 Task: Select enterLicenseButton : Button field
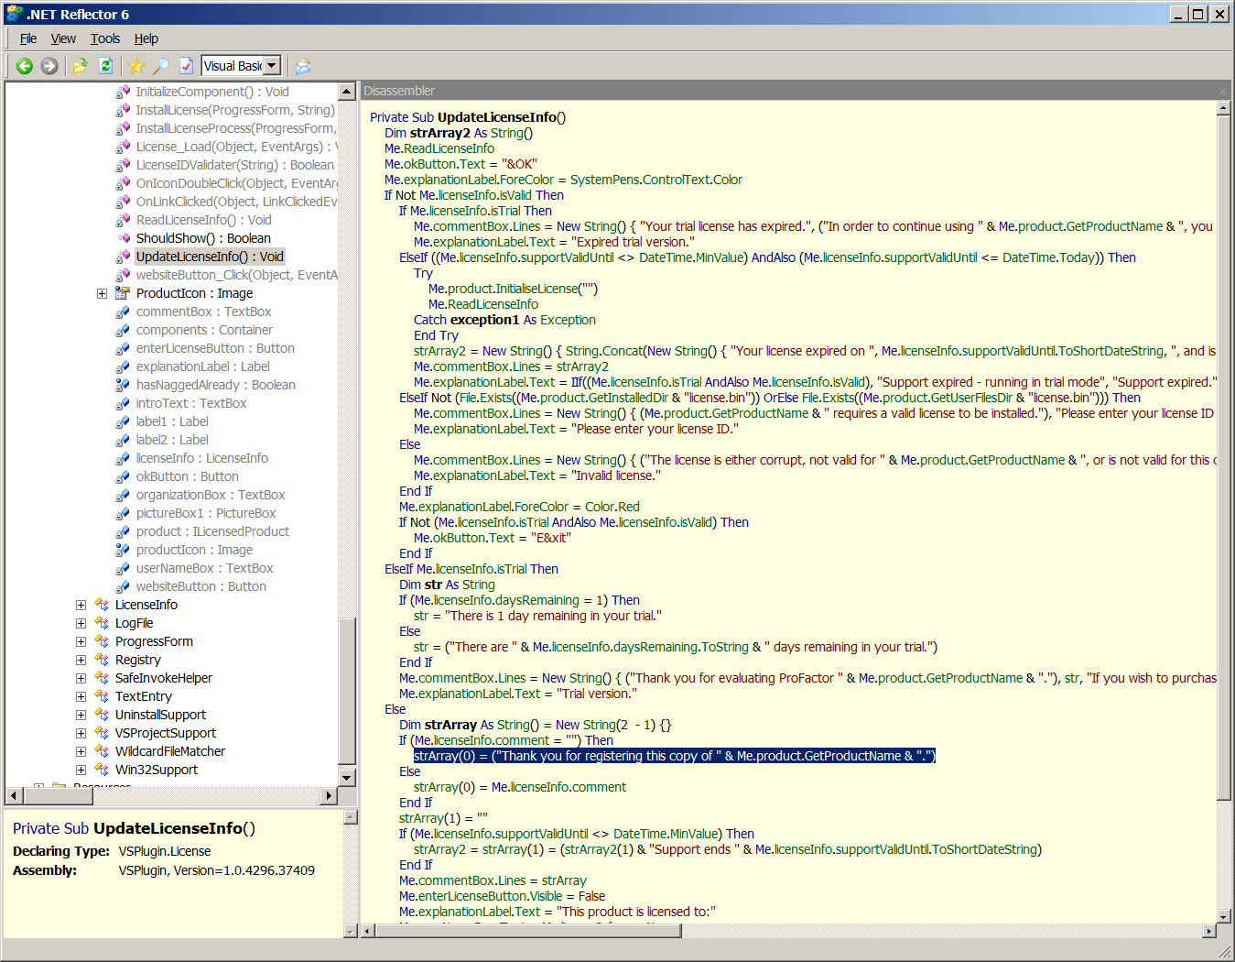tap(215, 348)
